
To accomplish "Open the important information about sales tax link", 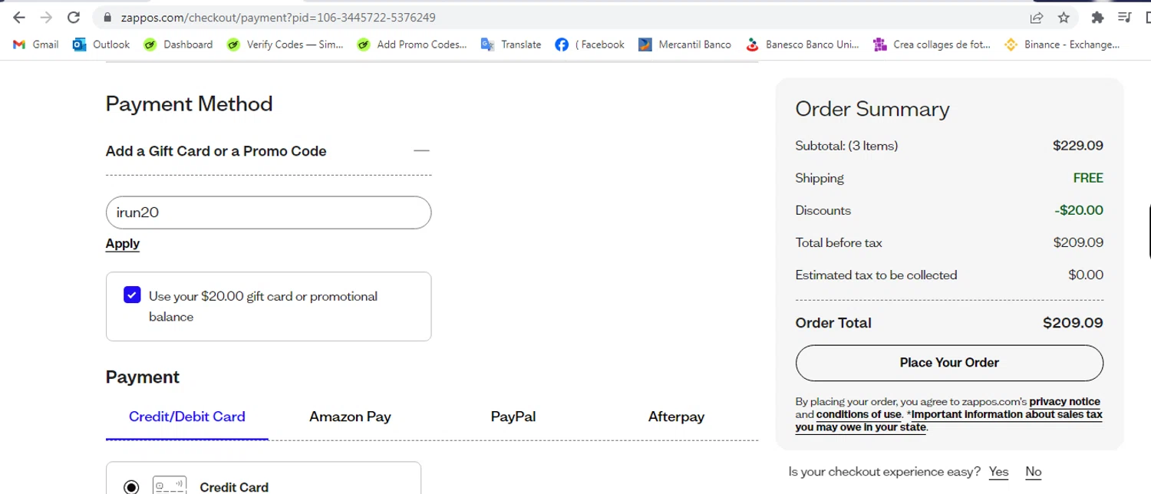I will (948, 421).
